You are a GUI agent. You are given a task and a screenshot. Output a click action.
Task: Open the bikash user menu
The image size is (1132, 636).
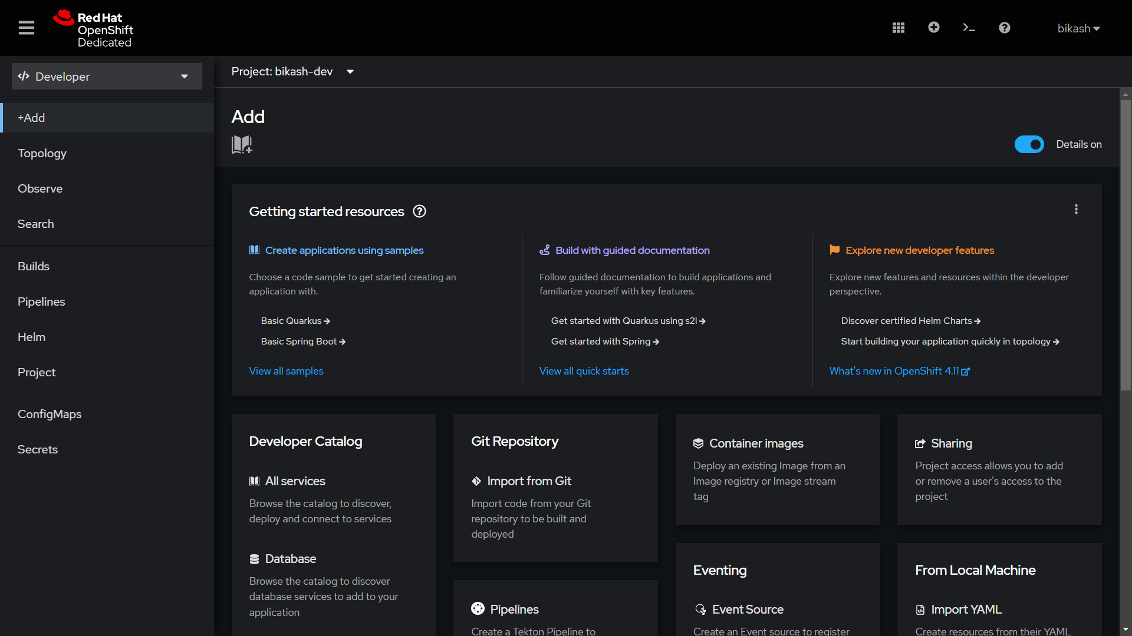coord(1078,28)
